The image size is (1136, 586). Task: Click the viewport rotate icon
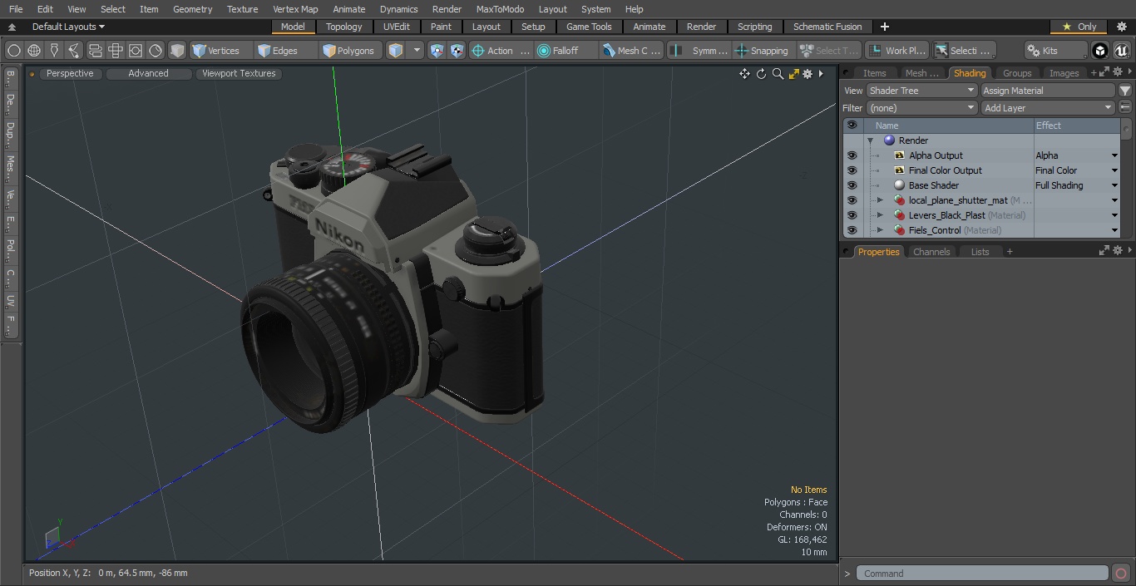(x=761, y=74)
